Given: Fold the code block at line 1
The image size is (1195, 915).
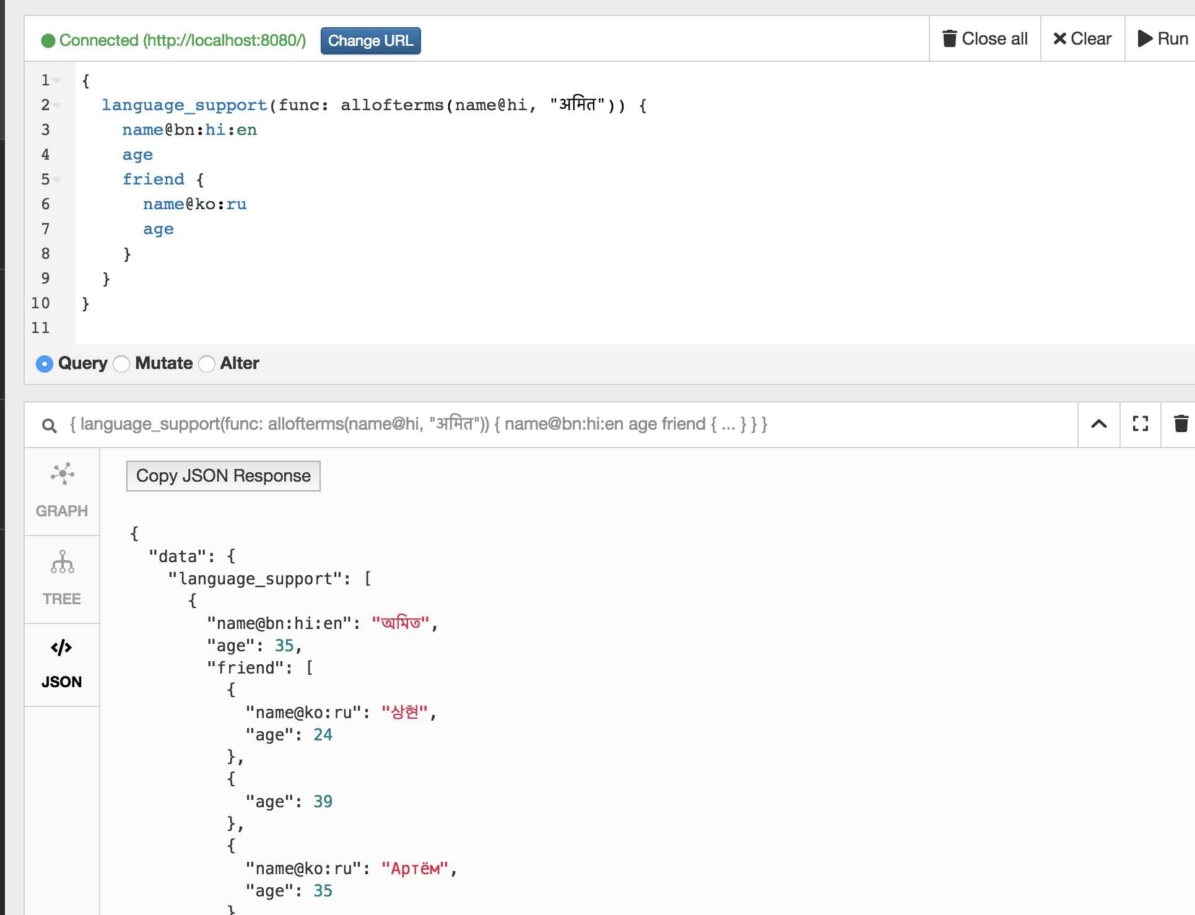Looking at the screenshot, I should coord(57,80).
